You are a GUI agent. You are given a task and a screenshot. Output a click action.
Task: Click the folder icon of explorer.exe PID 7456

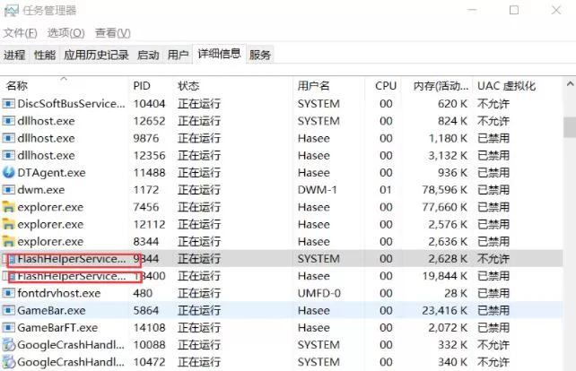coord(8,207)
